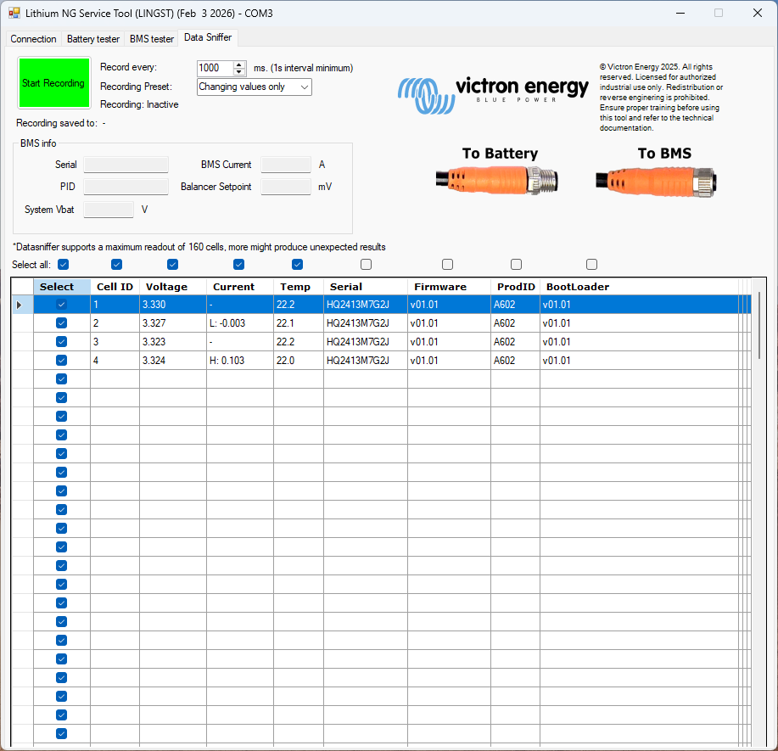The width and height of the screenshot is (778, 751).
Task: Click inside the Record every interval field
Action: pyautogui.click(x=214, y=68)
